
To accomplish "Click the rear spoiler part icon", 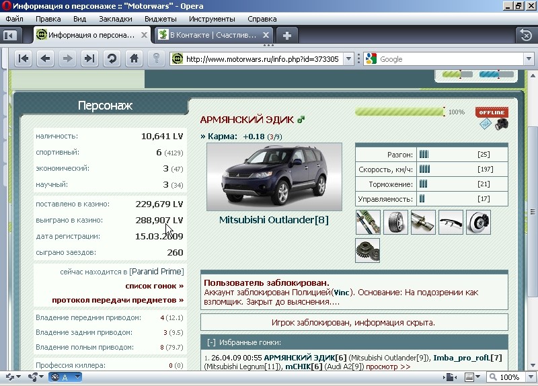I will 451,223.
